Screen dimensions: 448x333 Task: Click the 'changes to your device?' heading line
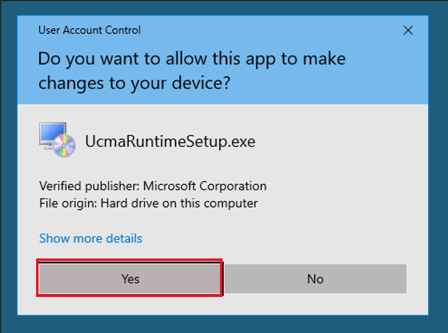[x=134, y=83]
